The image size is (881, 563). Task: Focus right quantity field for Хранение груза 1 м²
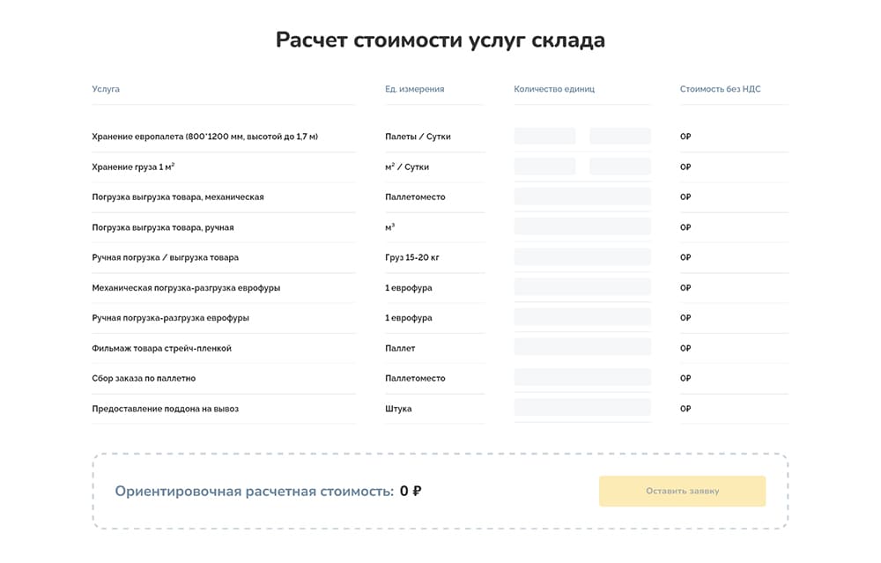tap(619, 167)
